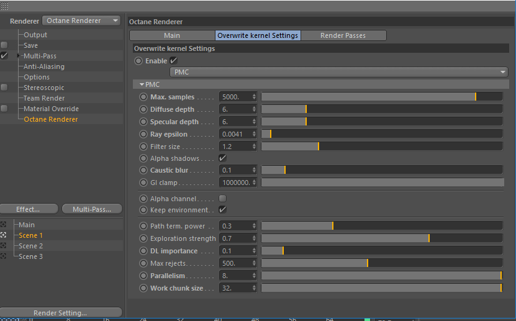Uncheck the Multi-Pass checkbox in the sidebar

[4, 56]
